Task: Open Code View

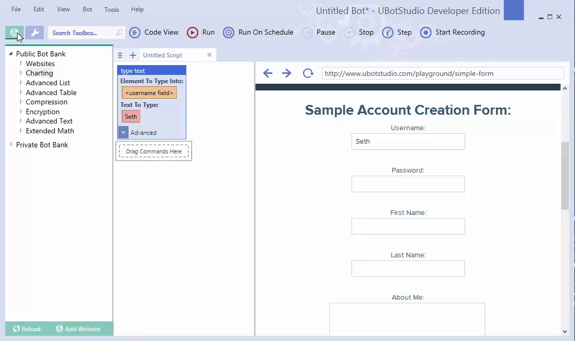Action: click(x=154, y=33)
